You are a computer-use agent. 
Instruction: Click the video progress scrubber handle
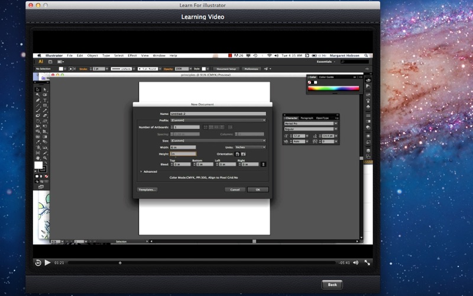pyautogui.click(x=120, y=263)
